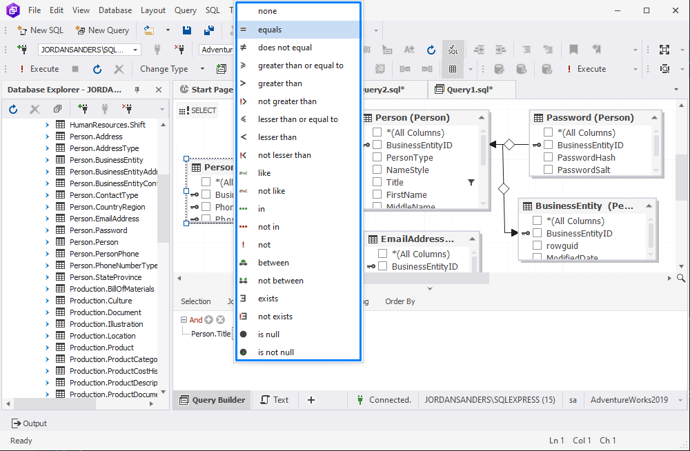Open the JORDANSANDERS\SQL connection dropdown
This screenshot has height=451, width=690.
[135, 49]
